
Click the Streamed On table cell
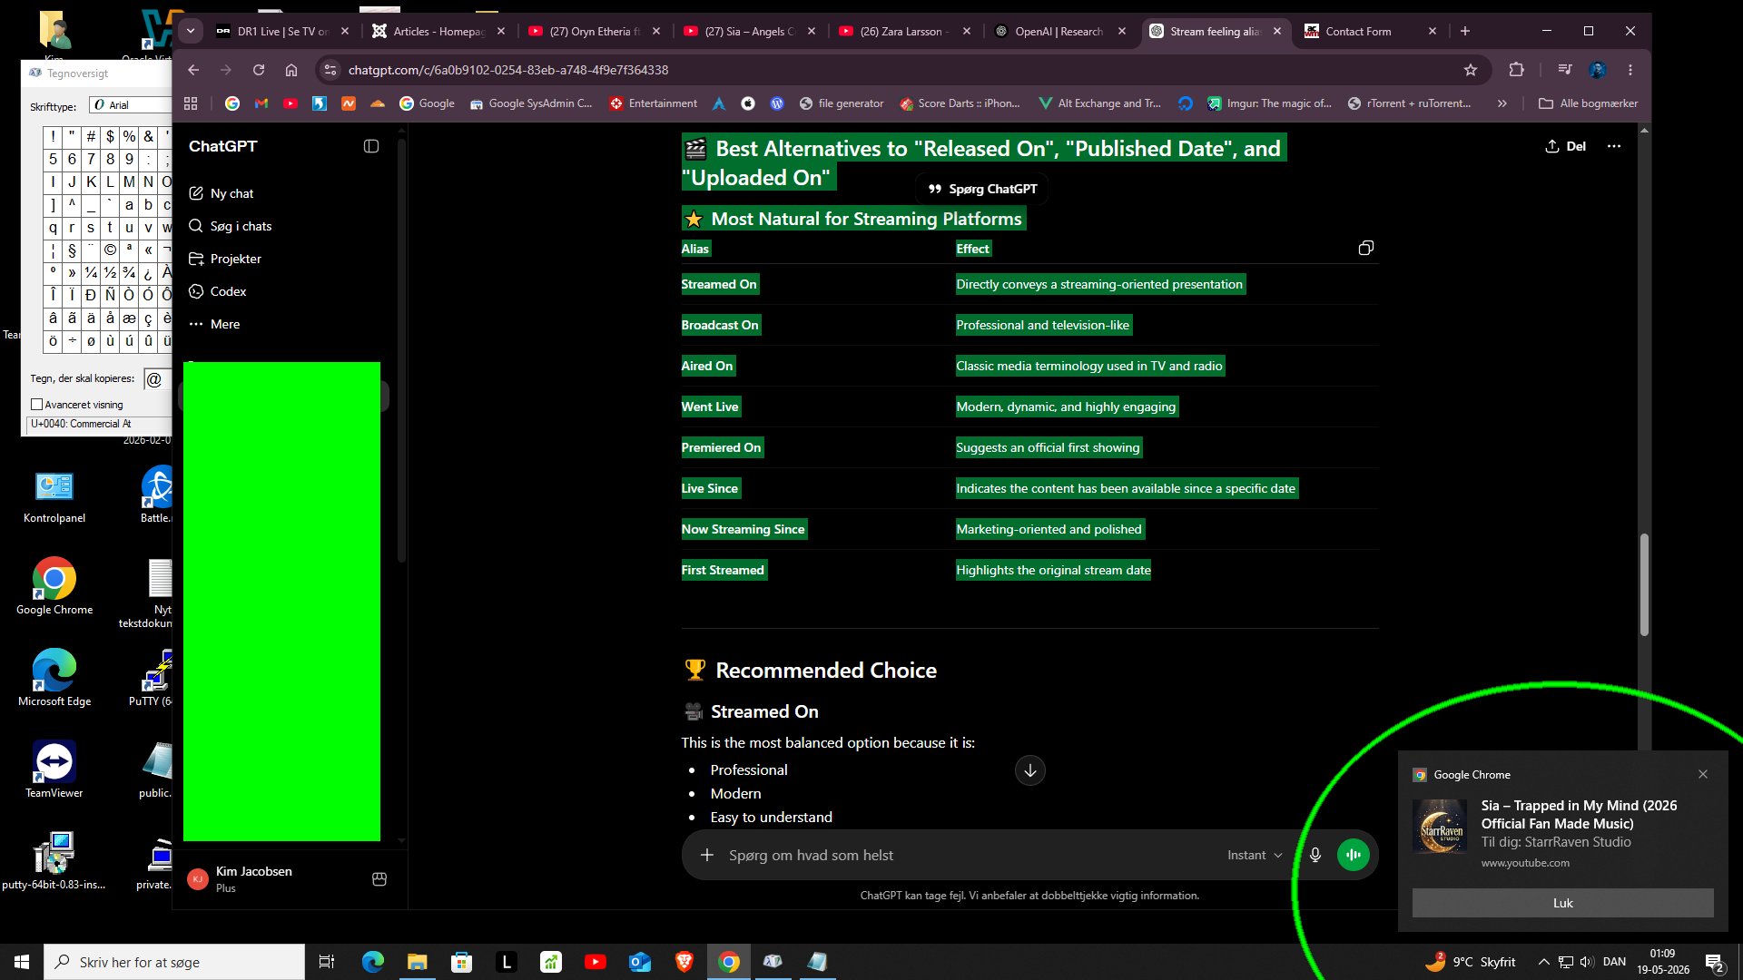pos(719,284)
